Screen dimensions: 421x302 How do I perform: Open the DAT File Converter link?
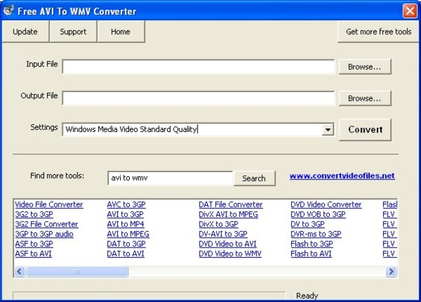coord(231,205)
